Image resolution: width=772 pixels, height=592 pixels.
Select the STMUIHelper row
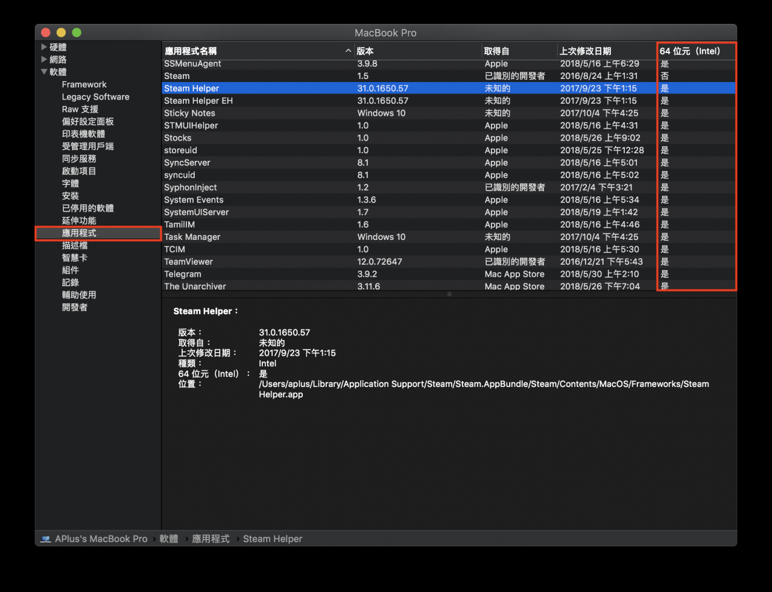tap(449, 125)
